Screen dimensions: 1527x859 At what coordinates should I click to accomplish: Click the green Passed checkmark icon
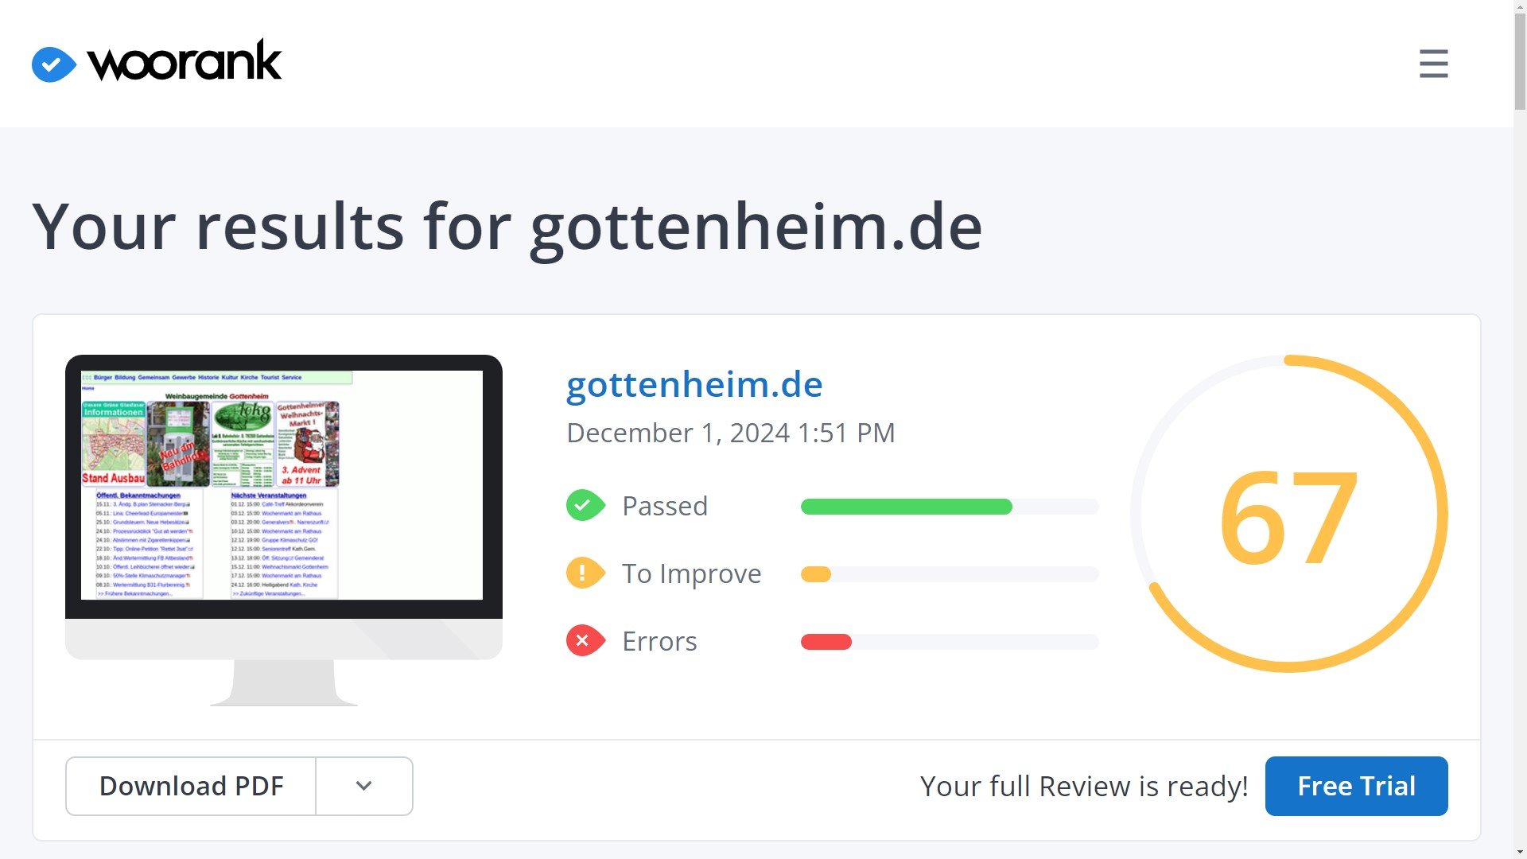pos(585,506)
